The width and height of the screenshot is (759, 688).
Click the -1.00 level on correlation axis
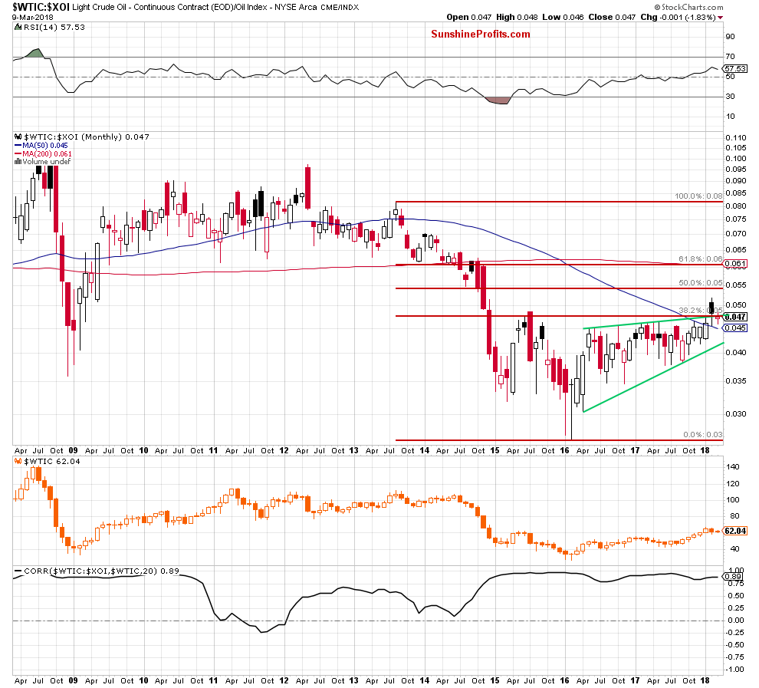pyautogui.click(x=734, y=670)
